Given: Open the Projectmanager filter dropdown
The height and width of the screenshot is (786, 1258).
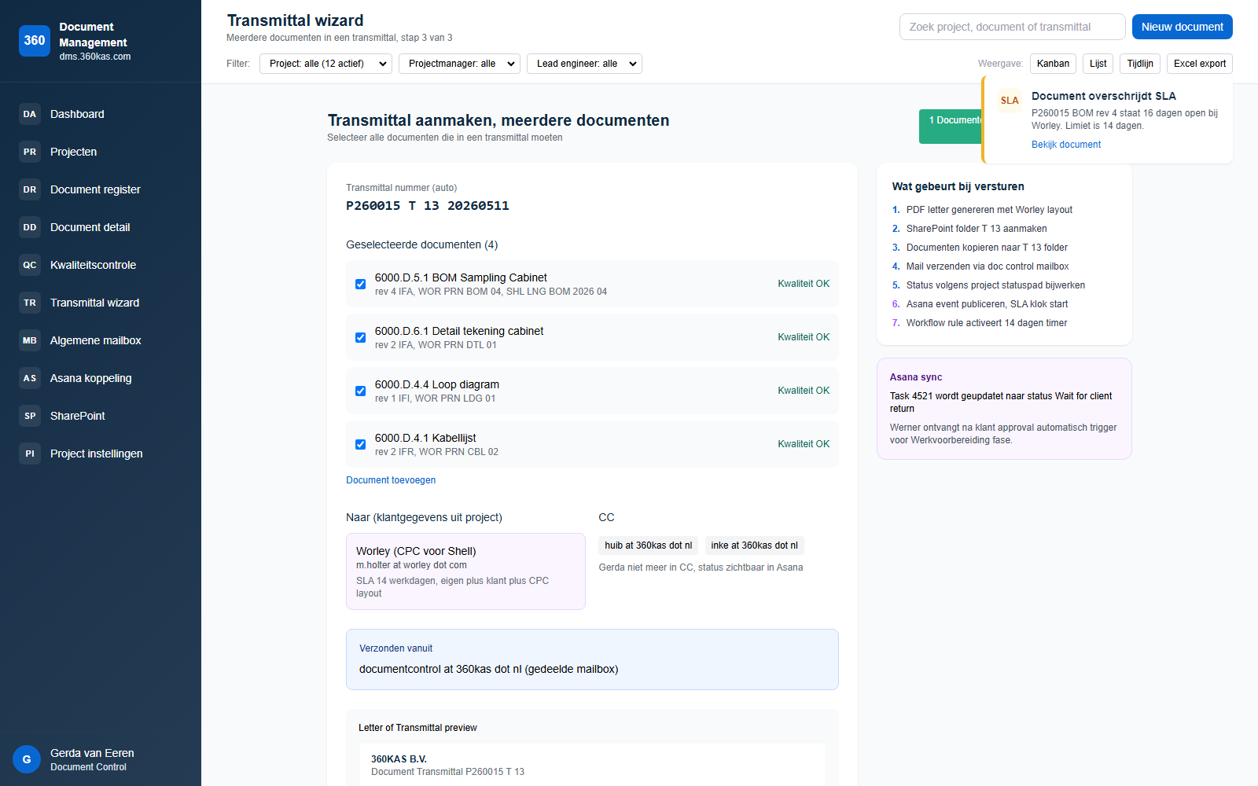Looking at the screenshot, I should click(459, 64).
